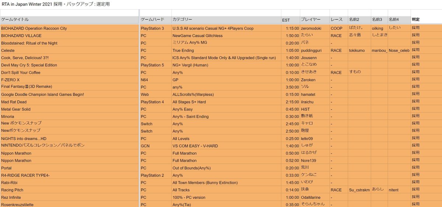
Task: Select category All Town Members (Bunny Extinction)
Action: click(226, 182)
